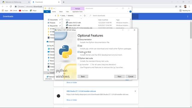This screenshot has height=108, width=192.
Task: Cancel the Python installer
Action: (x=131, y=76)
